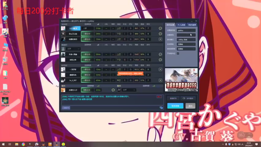Click avatar of the player with 31ms ping
The image size is (261, 147).
click(x=63, y=28)
